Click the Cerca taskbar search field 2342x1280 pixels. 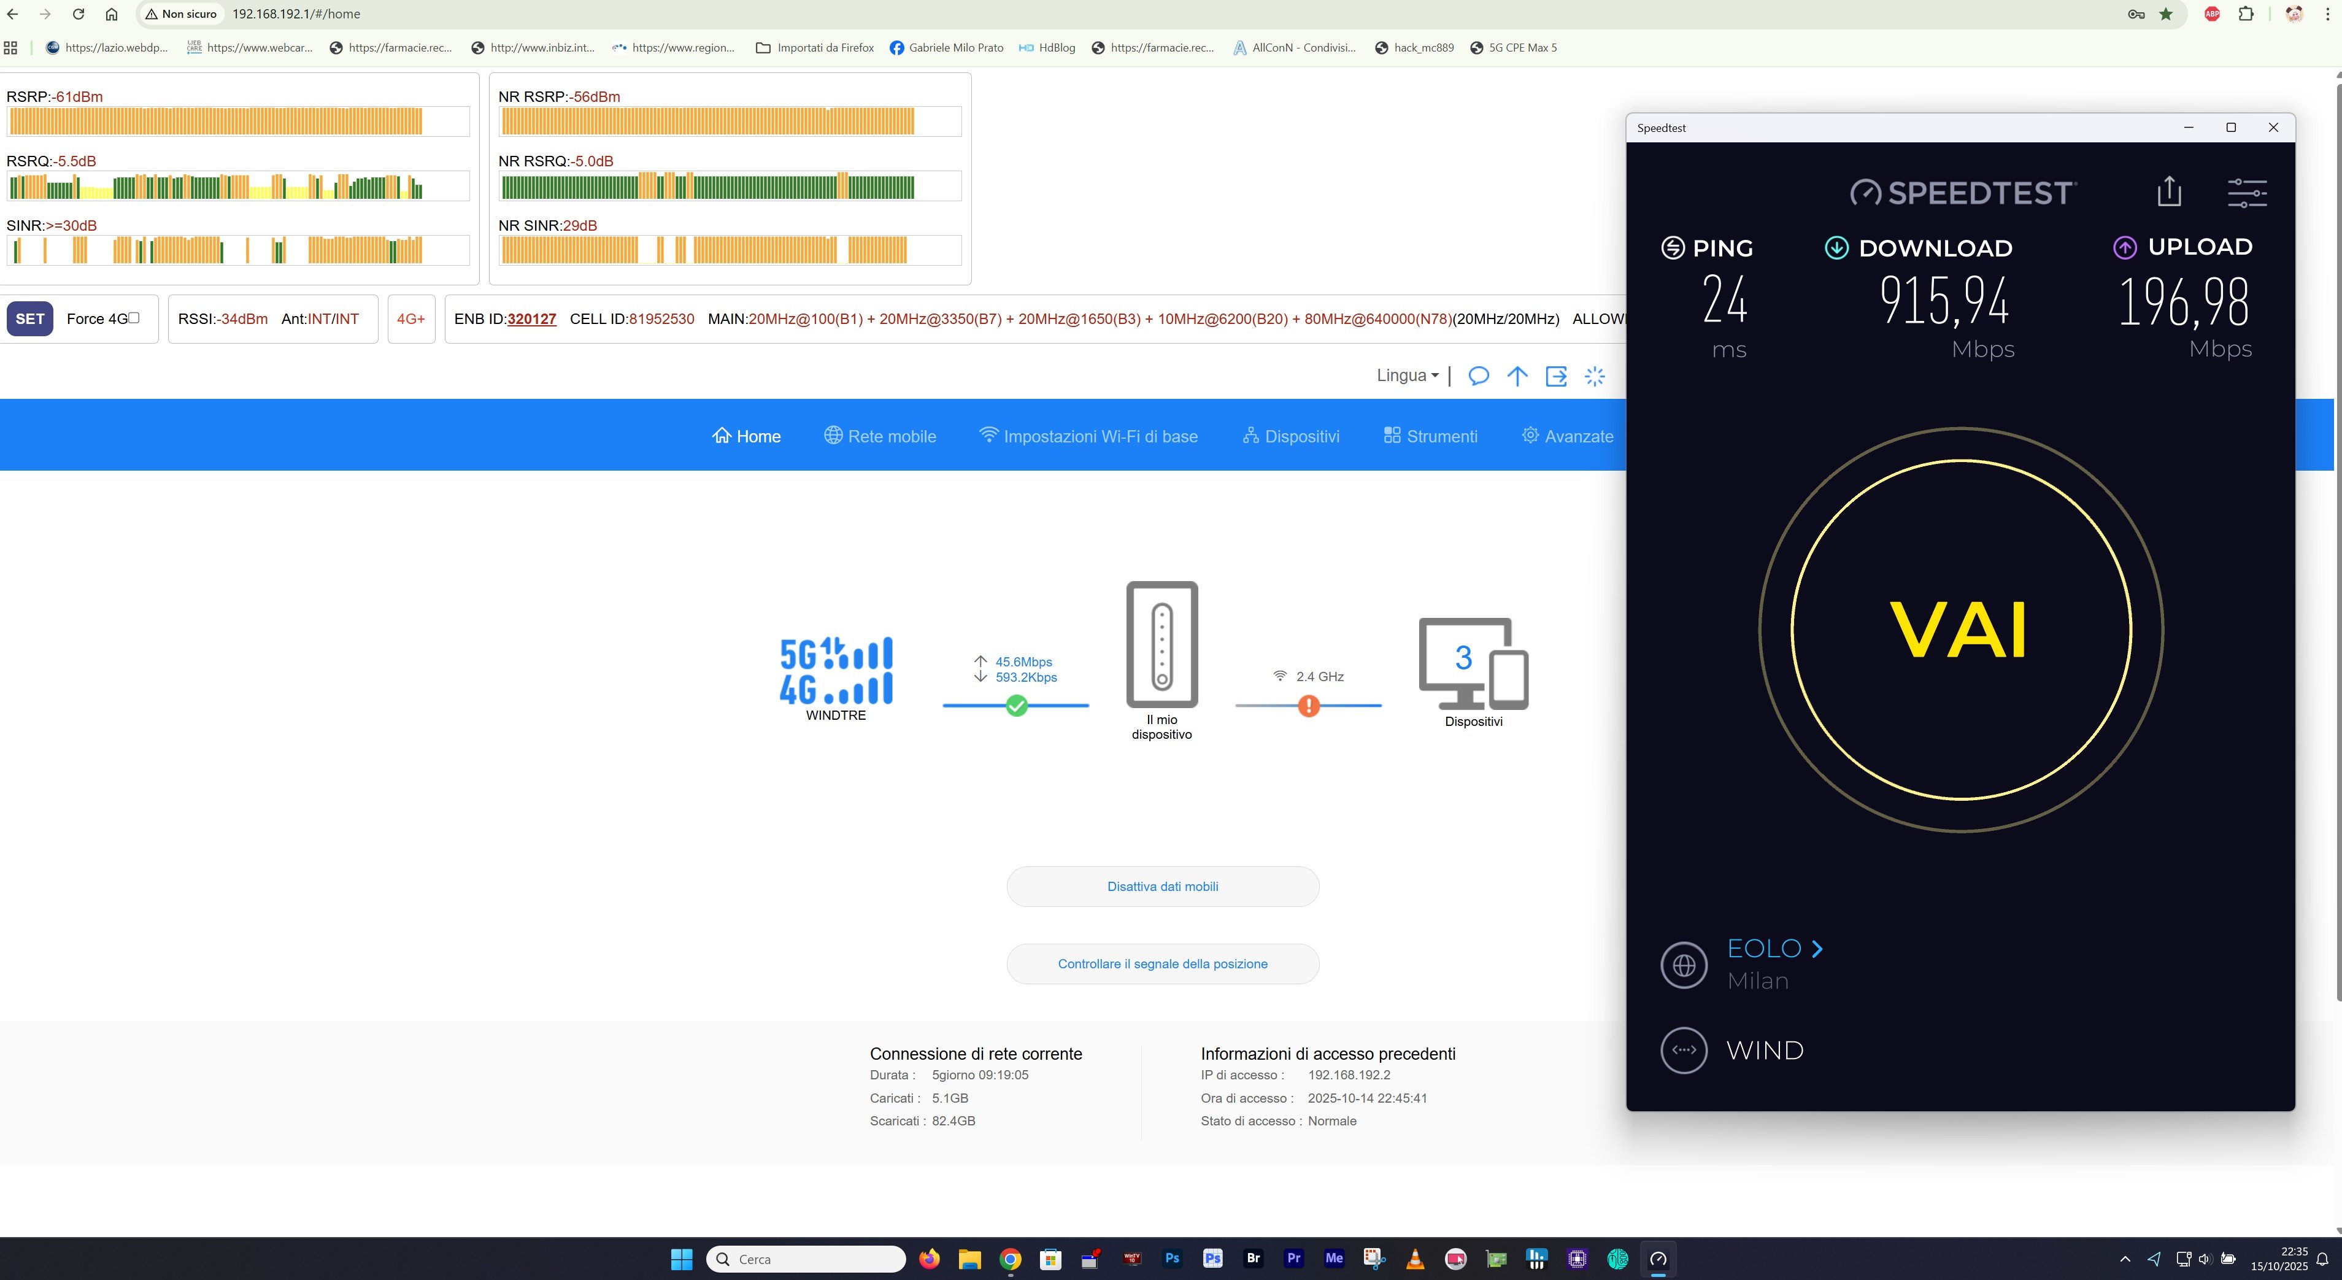point(806,1259)
